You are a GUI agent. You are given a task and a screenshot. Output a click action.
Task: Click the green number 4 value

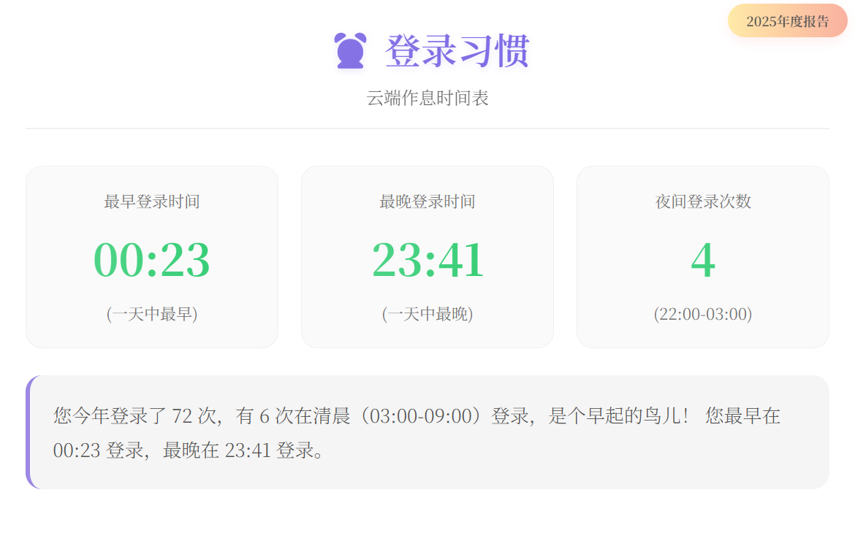tap(703, 260)
